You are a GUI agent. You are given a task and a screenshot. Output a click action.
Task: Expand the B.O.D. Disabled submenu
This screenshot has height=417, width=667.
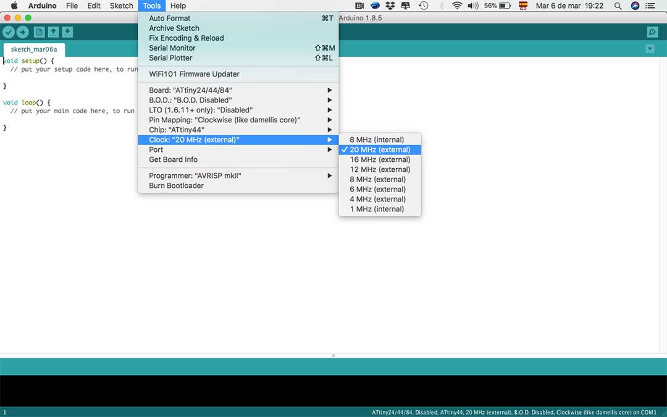238,100
